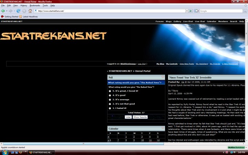248x155 pixels.
Task: Click Show Desktop quick launch icon
Action: click(x=13, y=153)
